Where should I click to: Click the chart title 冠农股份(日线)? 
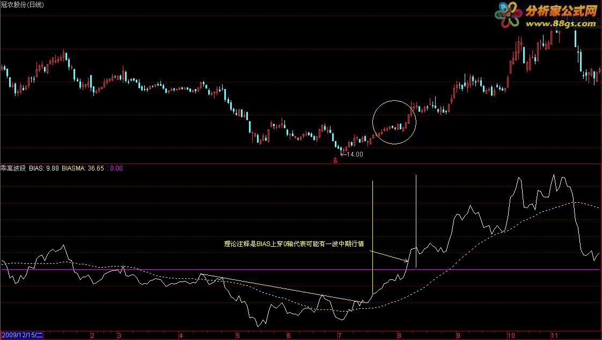click(x=23, y=5)
